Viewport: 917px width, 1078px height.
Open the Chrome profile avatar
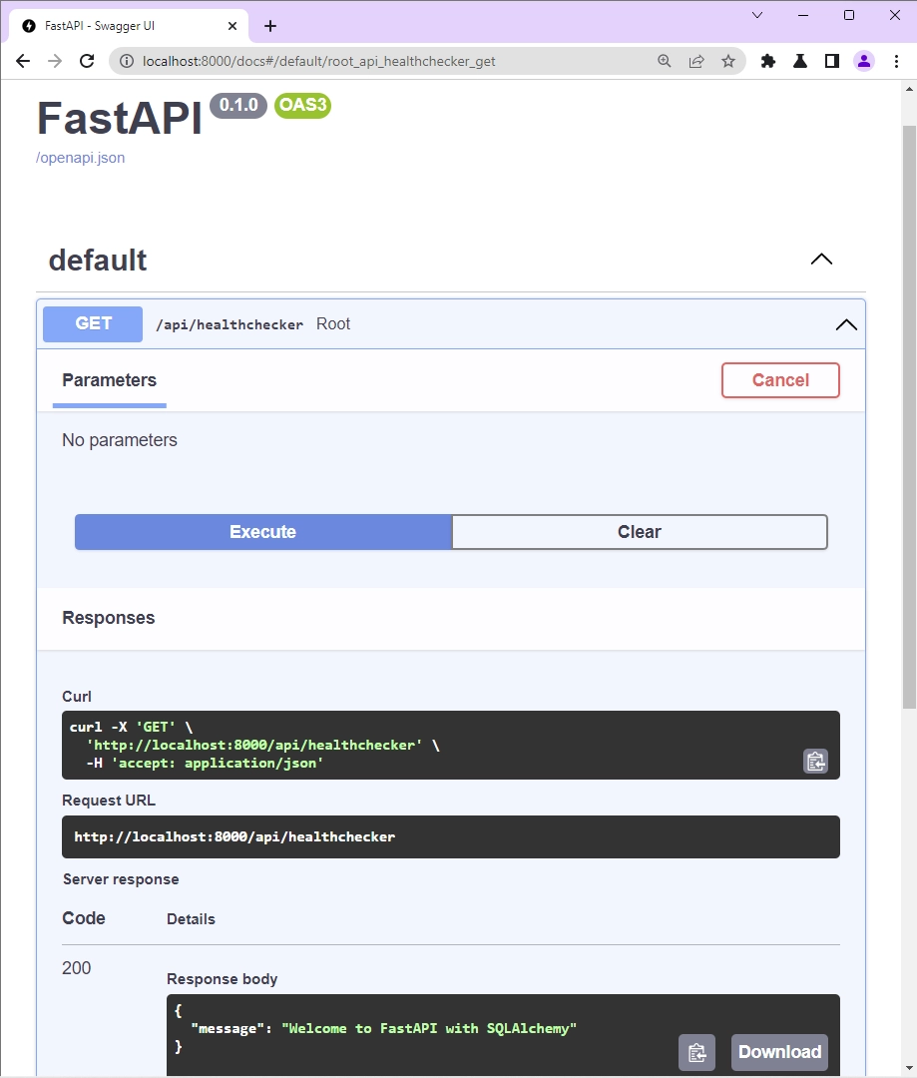864,61
